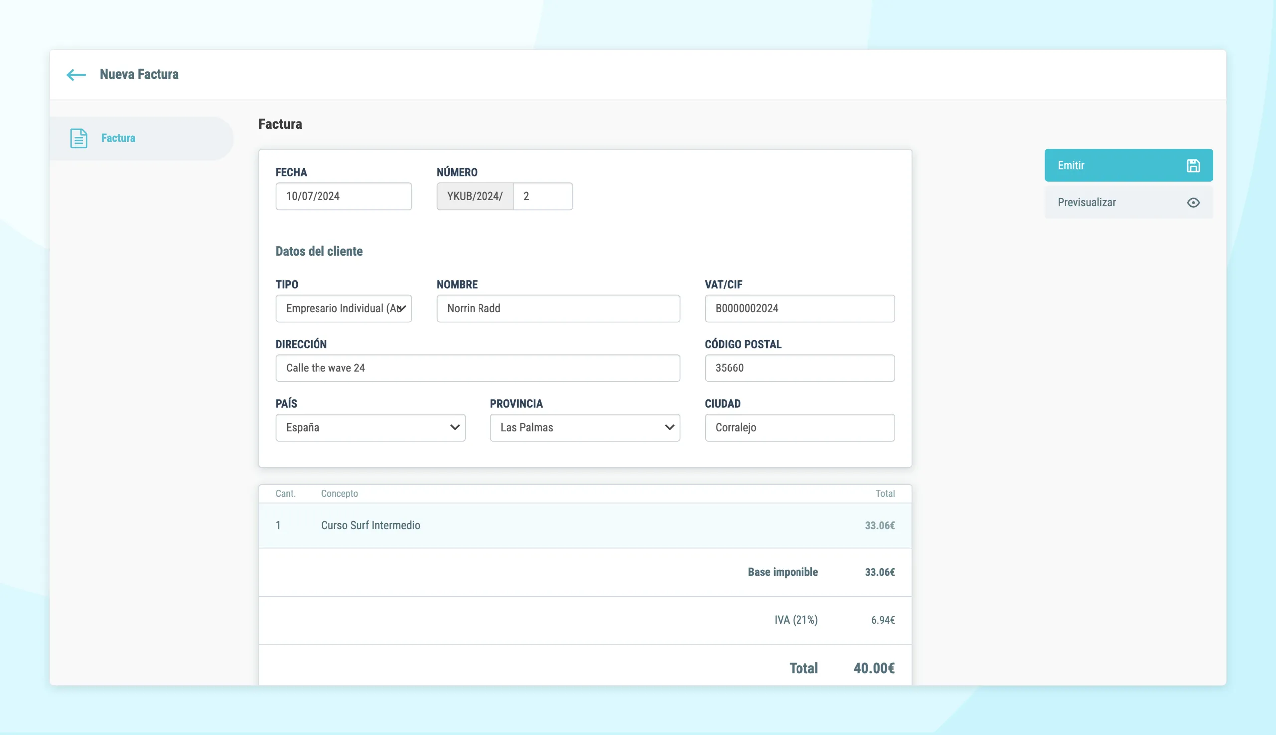
Task: Click the VAT/CIF field showing B0000002024
Action: pyautogui.click(x=799, y=307)
